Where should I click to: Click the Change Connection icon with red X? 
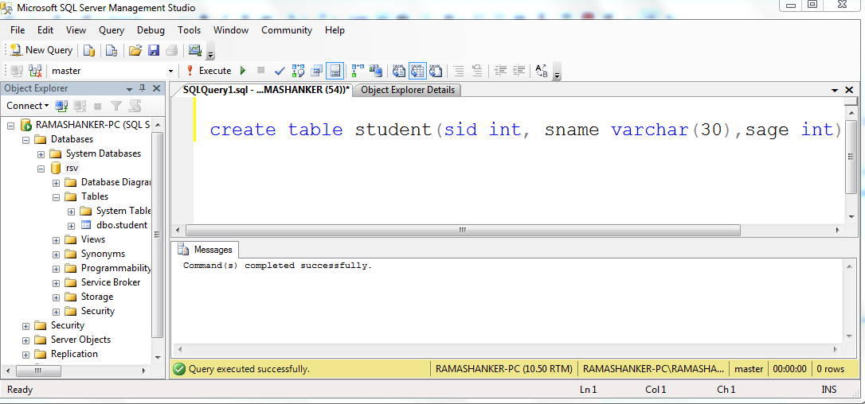click(x=35, y=71)
